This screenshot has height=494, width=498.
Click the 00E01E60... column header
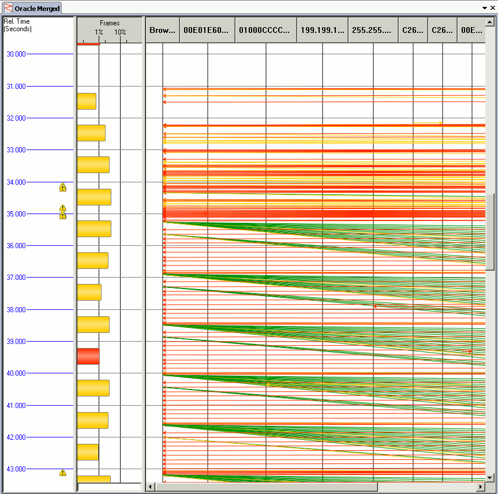[207, 30]
